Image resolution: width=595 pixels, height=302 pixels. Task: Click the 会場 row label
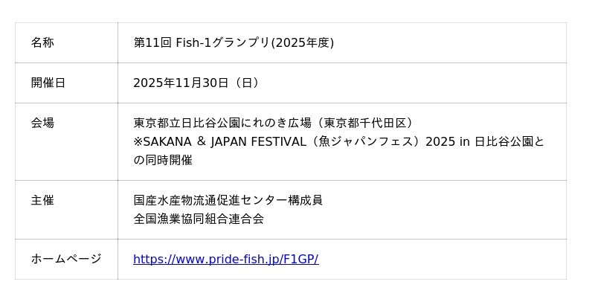42,123
